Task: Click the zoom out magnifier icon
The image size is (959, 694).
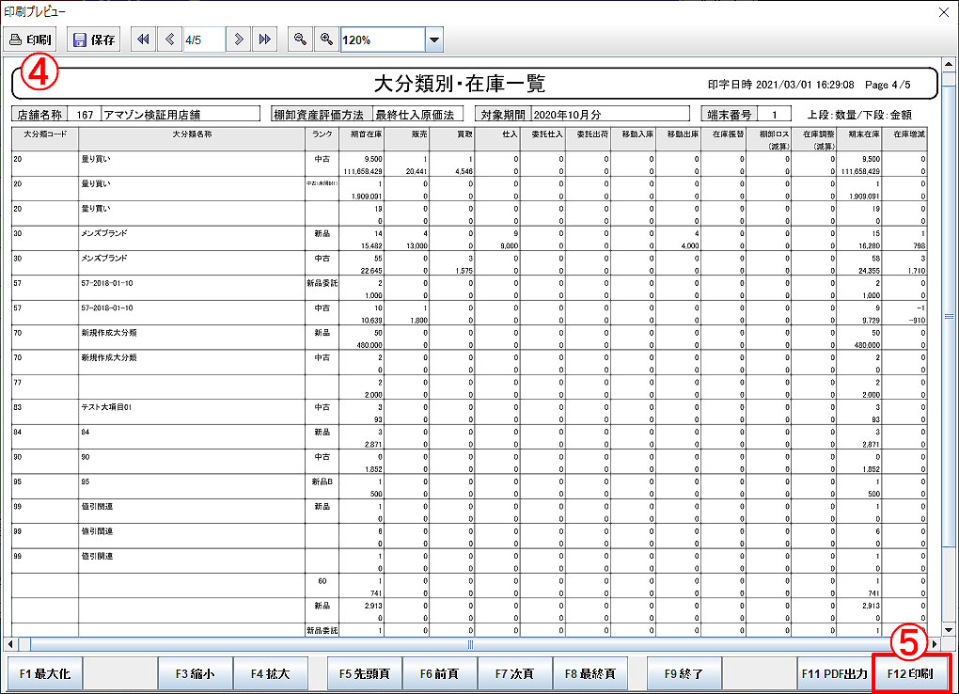Action: click(x=301, y=39)
